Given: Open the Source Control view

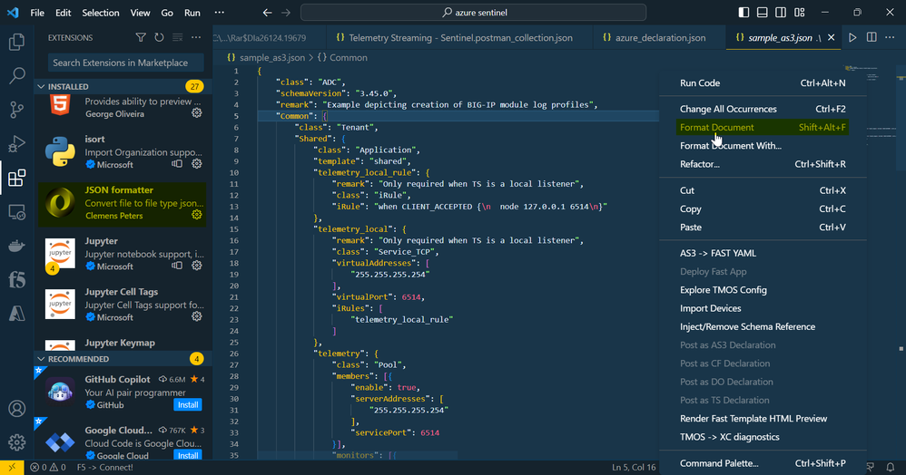Looking at the screenshot, I should tap(16, 110).
